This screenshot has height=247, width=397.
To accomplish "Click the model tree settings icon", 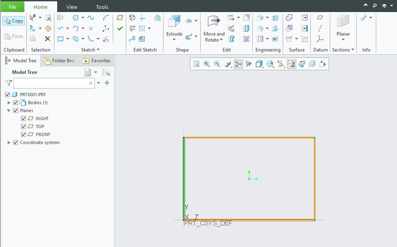I will [88, 72].
